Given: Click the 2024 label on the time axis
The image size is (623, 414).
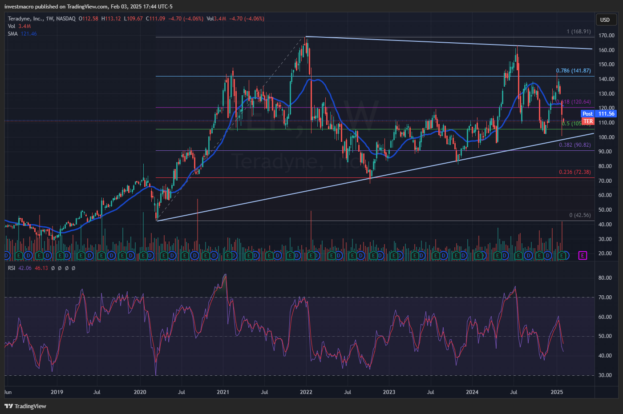Looking at the screenshot, I should click(x=472, y=392).
